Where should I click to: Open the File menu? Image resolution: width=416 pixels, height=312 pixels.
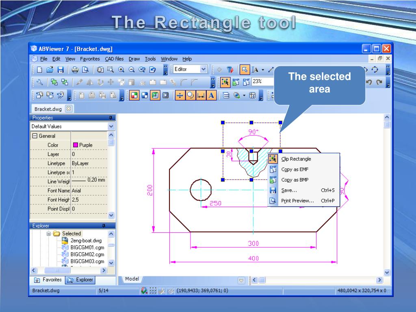(44, 59)
